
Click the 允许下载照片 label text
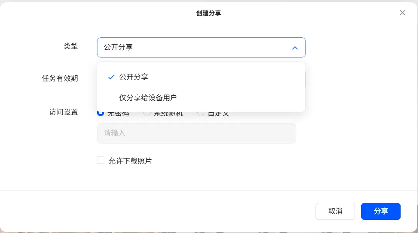click(x=130, y=161)
